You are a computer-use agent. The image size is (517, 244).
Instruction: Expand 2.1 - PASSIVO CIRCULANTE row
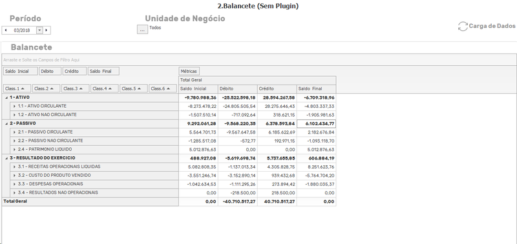click(14, 132)
